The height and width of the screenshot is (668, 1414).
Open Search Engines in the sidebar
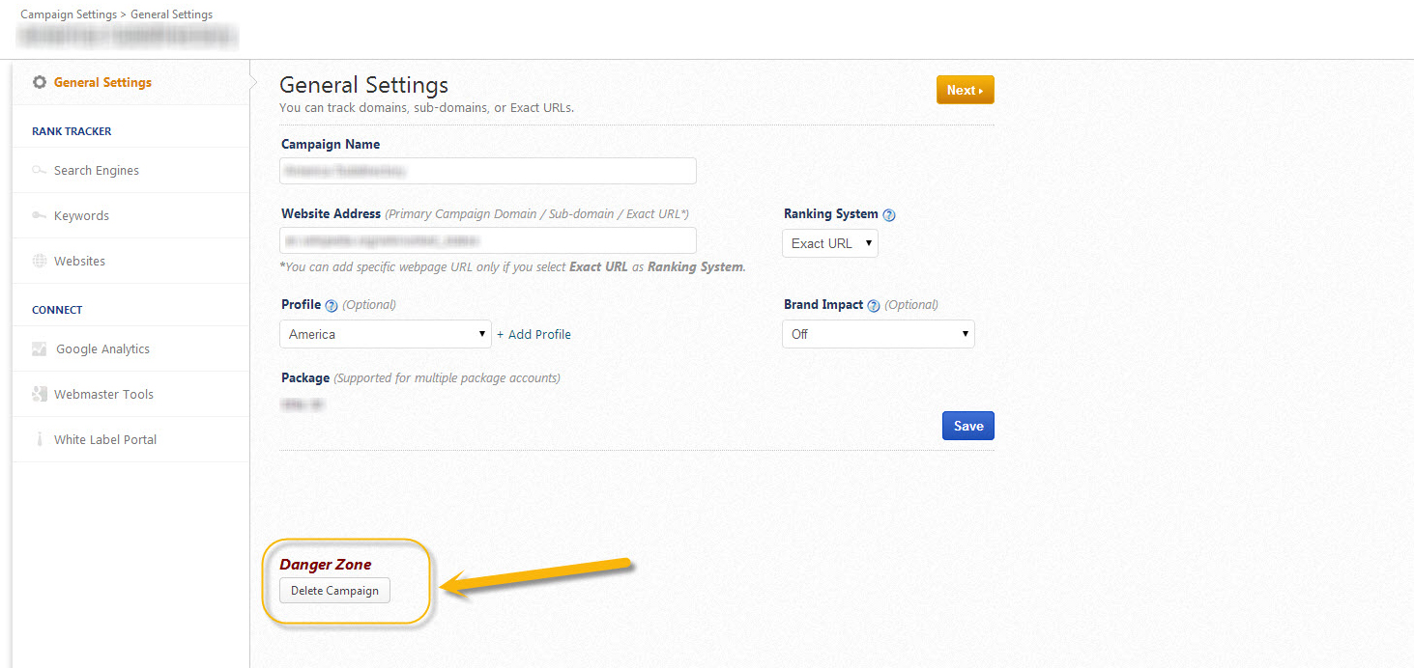97,171
